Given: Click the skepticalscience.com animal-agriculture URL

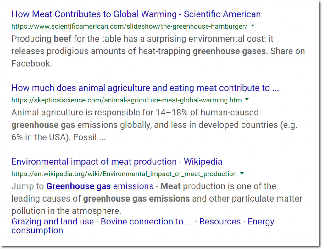Looking at the screenshot, I should (126, 100).
